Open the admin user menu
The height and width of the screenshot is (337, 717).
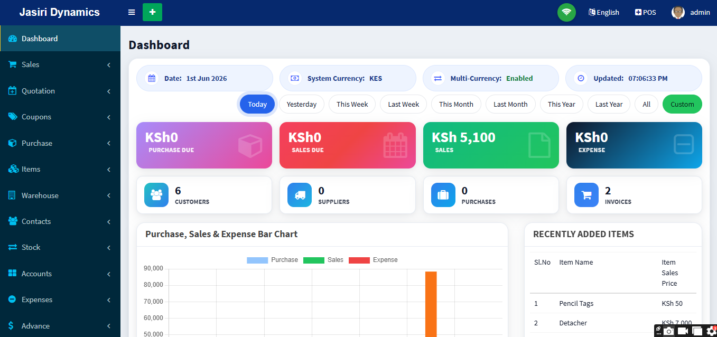[x=691, y=12]
